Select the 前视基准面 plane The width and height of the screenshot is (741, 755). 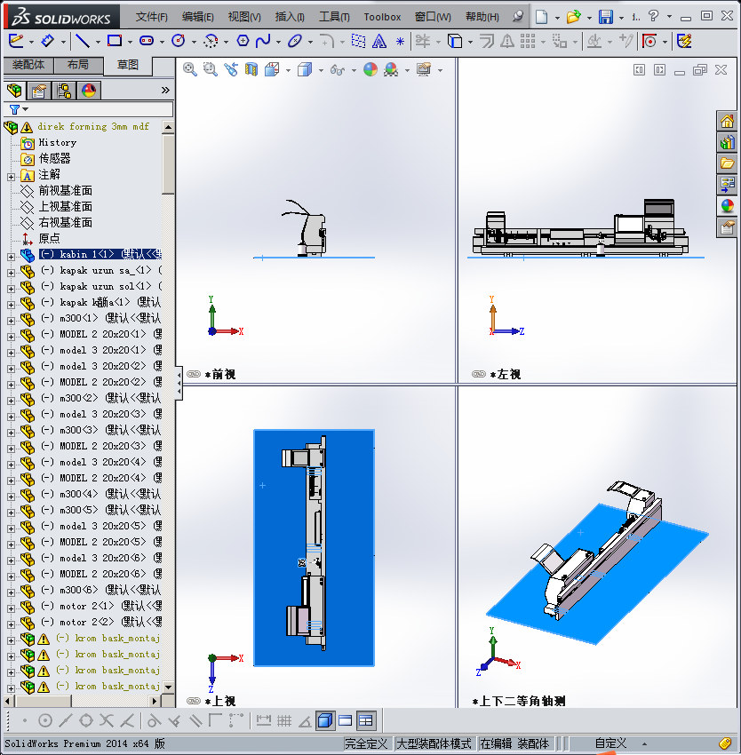coord(66,191)
